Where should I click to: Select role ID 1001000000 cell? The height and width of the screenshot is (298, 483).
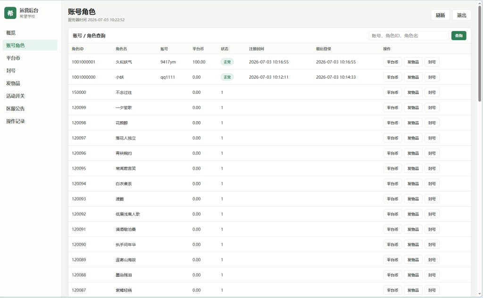pos(83,77)
